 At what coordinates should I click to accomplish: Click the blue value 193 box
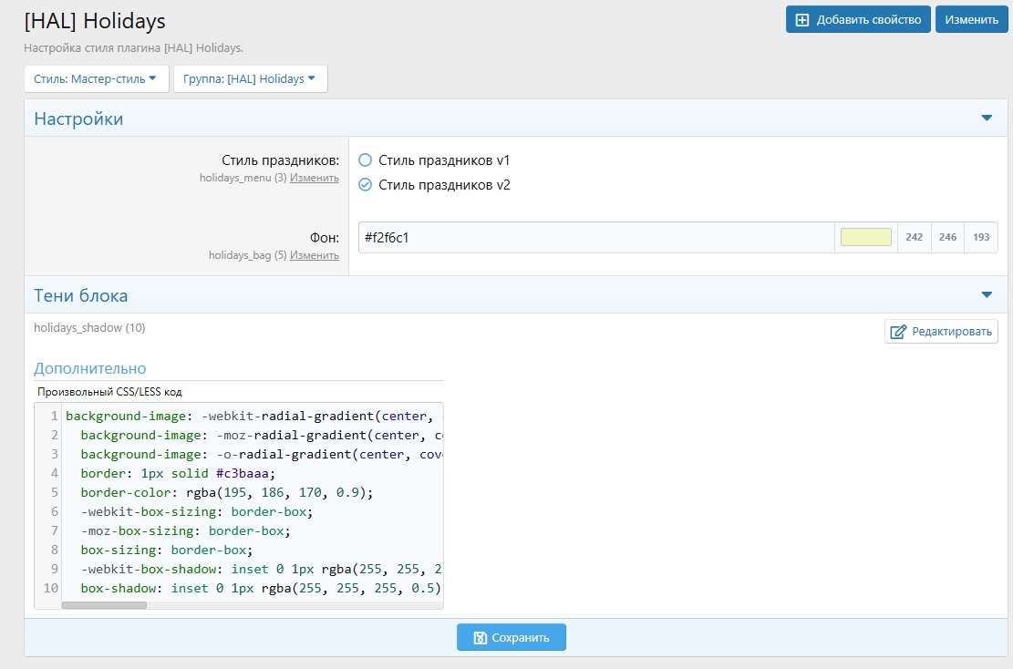(x=981, y=237)
